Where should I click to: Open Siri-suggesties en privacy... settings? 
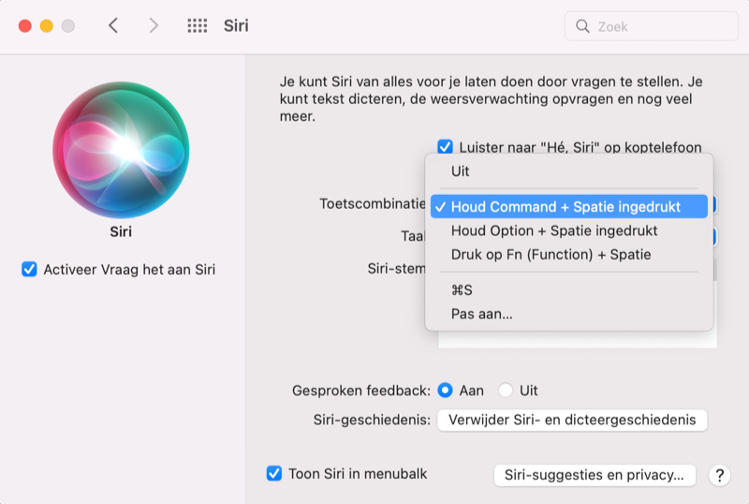(595, 475)
